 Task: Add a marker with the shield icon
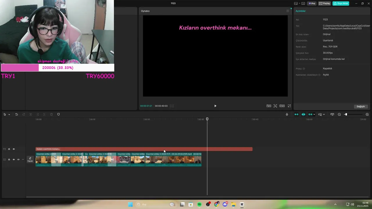(58, 114)
